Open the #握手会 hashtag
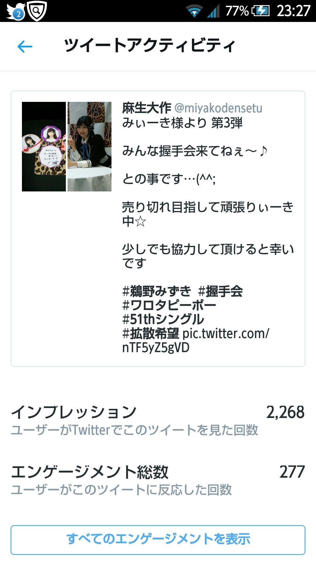This screenshot has height=562, width=316. 220,291
